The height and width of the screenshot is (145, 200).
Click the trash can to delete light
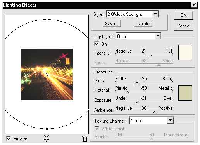(x=84, y=138)
